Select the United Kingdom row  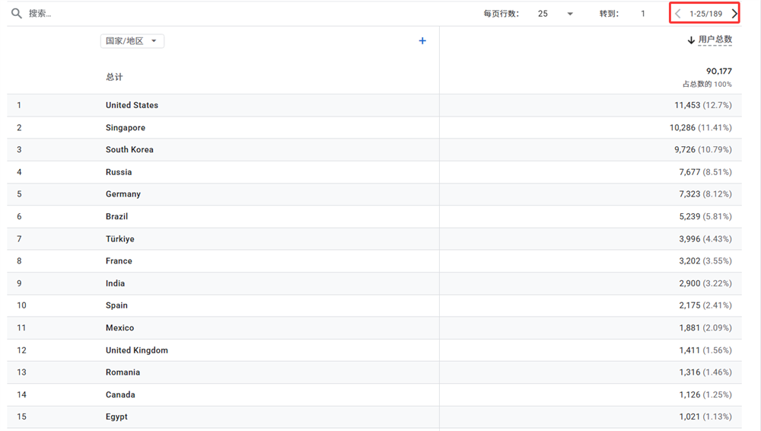[374, 350]
